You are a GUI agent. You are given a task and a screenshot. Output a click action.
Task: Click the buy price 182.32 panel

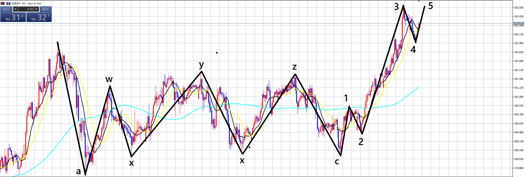point(39,17)
